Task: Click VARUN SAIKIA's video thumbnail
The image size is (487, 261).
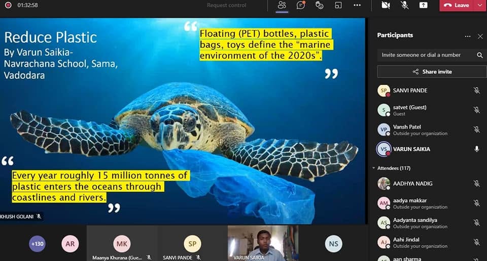Action: [x=263, y=243]
